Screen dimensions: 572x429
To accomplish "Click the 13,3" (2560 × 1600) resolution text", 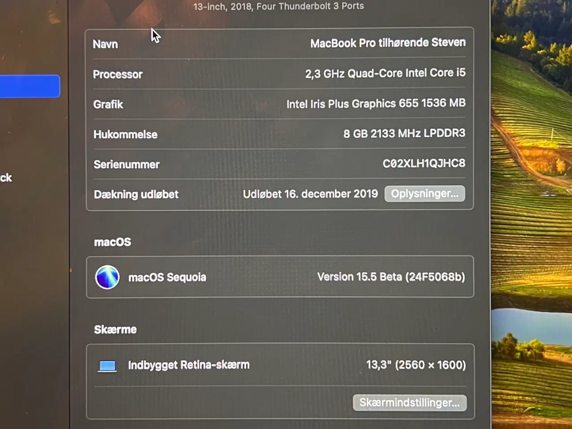I will 416,365.
